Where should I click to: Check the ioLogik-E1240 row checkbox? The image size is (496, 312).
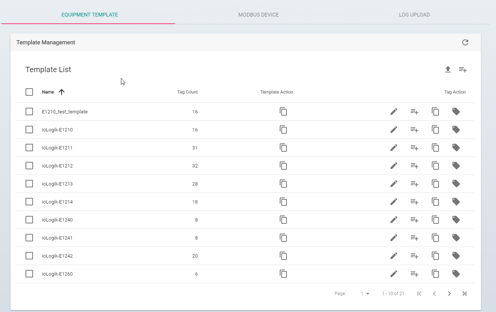29,220
